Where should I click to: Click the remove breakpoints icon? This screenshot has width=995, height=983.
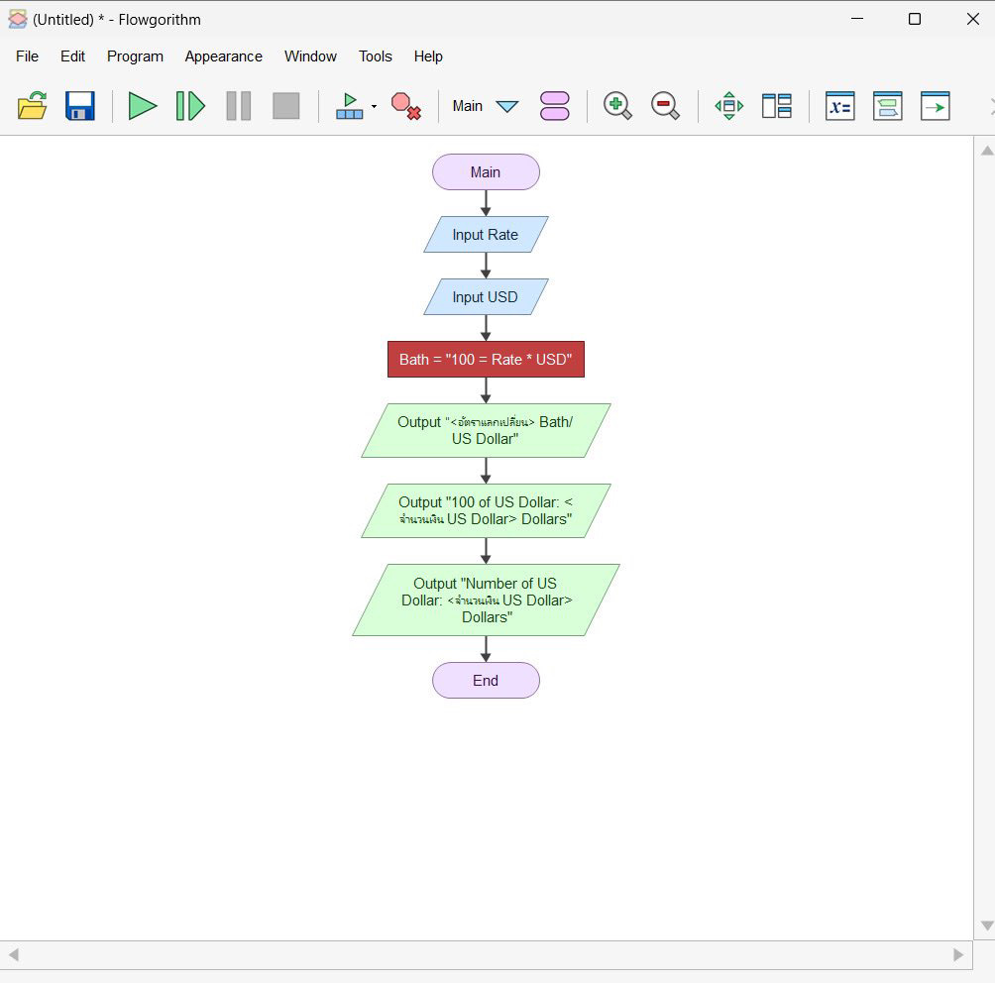point(405,106)
